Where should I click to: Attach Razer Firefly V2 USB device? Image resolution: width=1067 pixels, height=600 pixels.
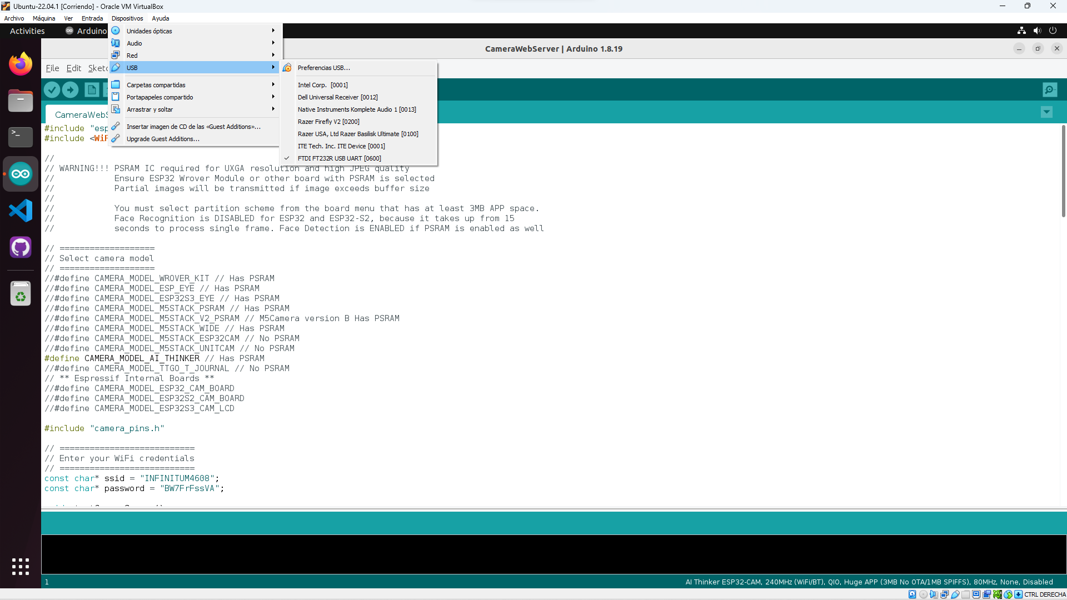tap(328, 122)
